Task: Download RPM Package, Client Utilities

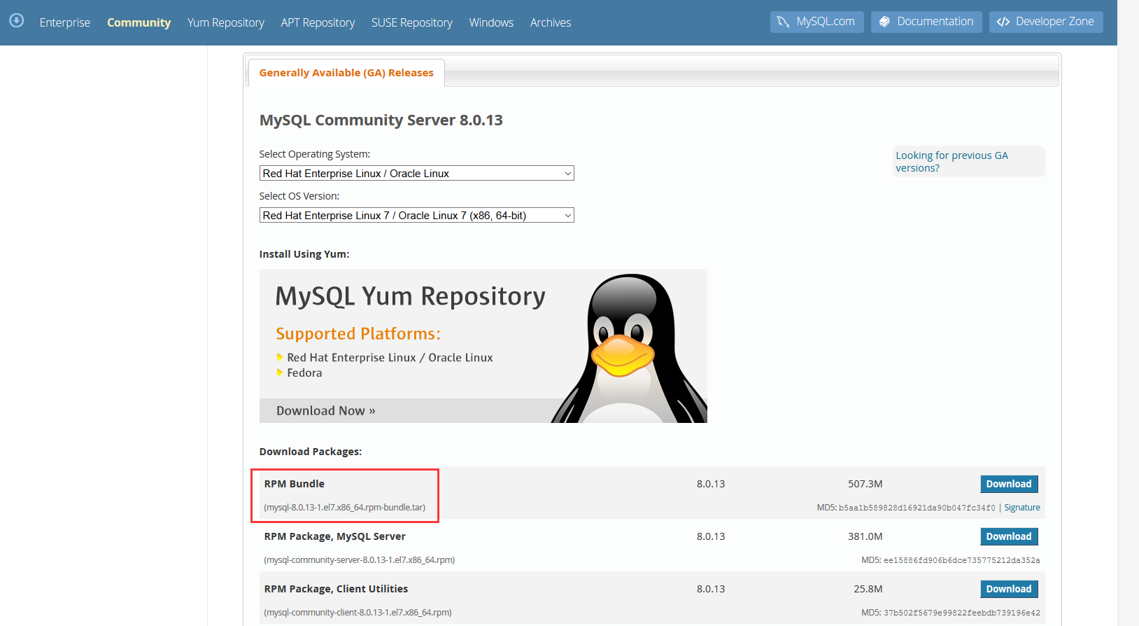Action: 1009,589
